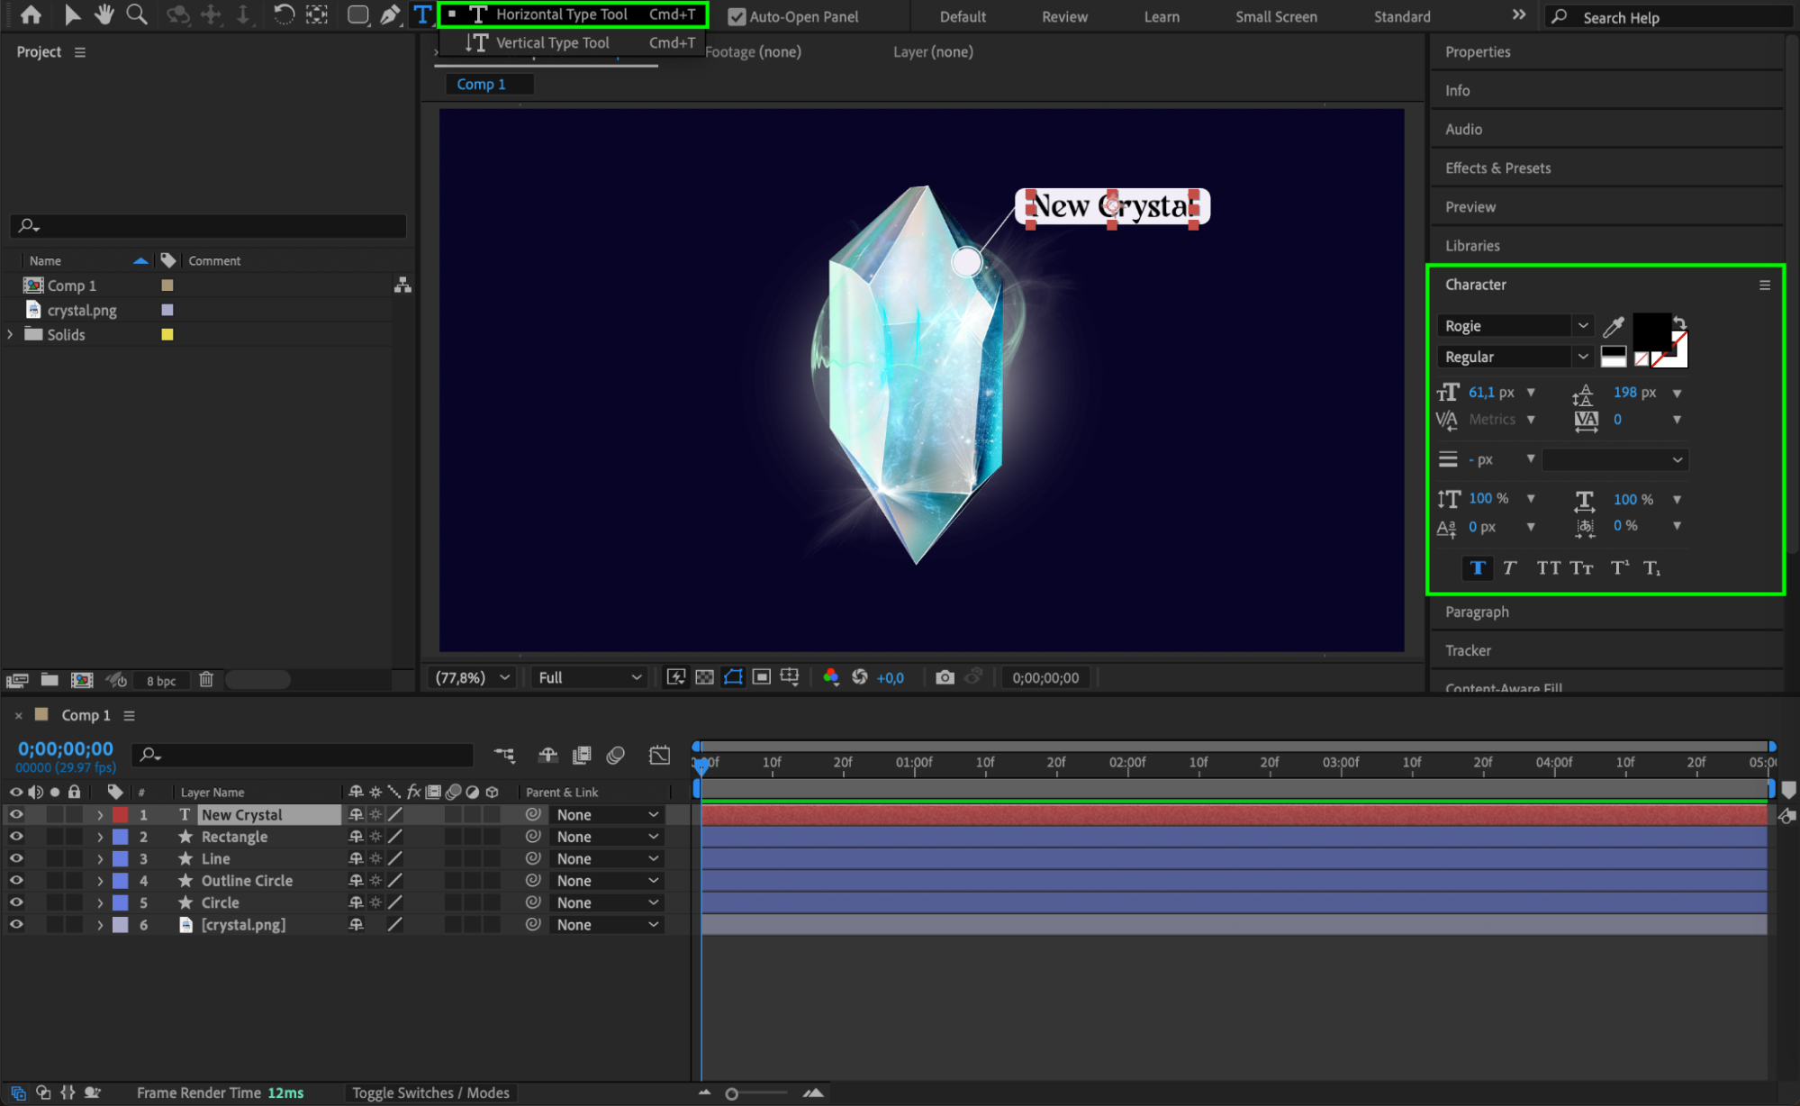Click the Show Channel color icon
The height and width of the screenshot is (1106, 1800).
click(831, 677)
